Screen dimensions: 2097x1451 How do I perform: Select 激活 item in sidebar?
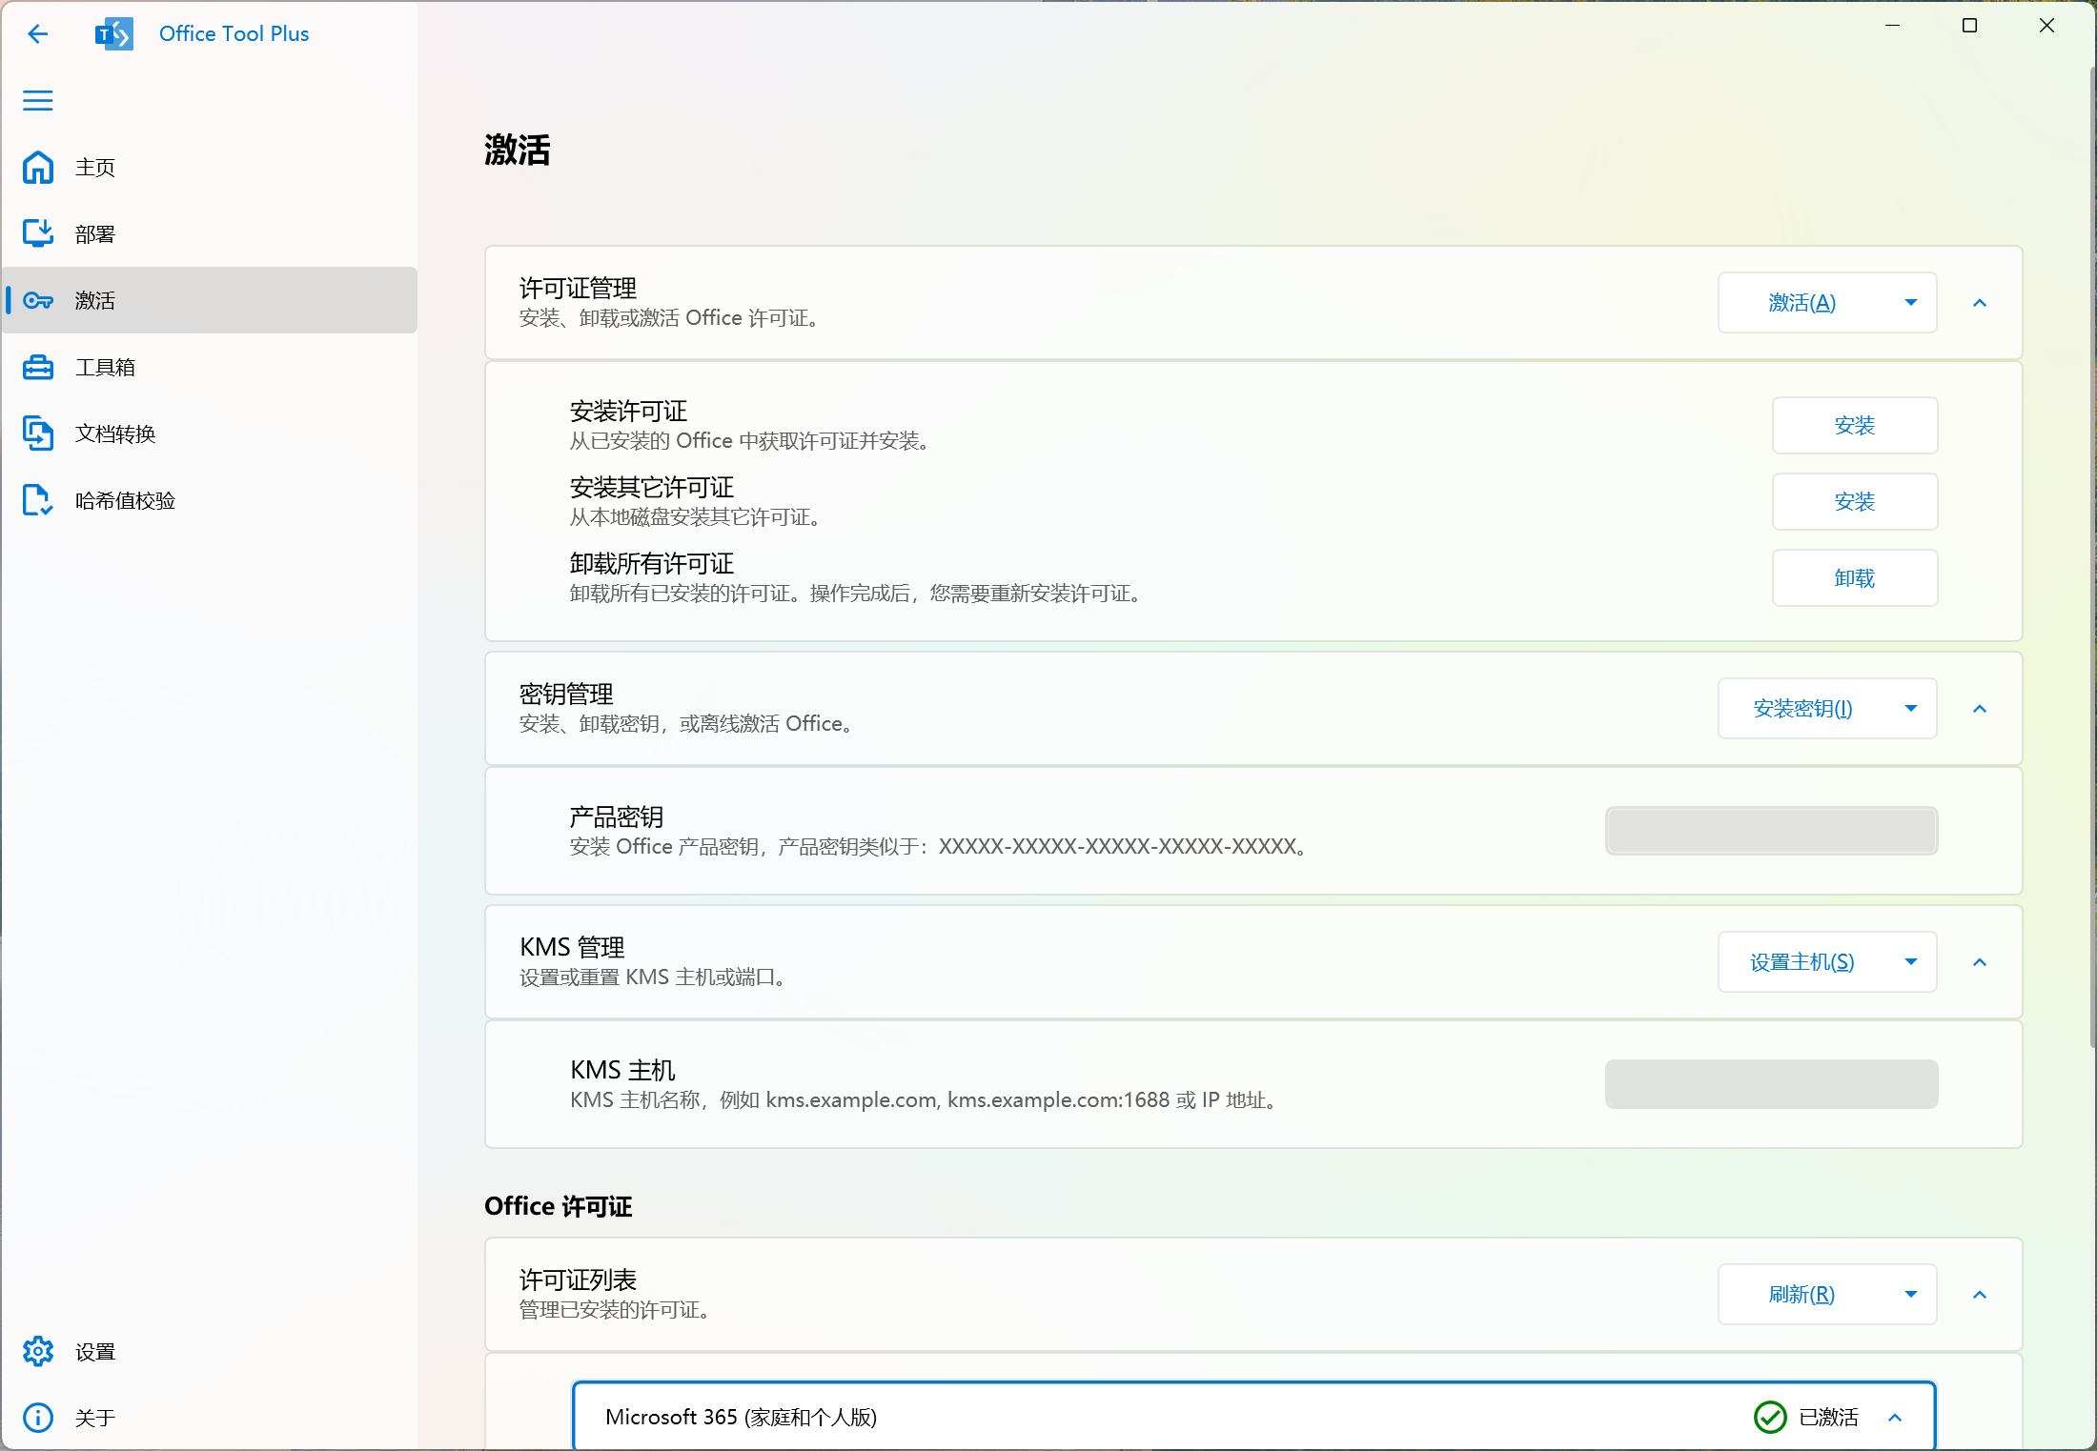tap(94, 301)
